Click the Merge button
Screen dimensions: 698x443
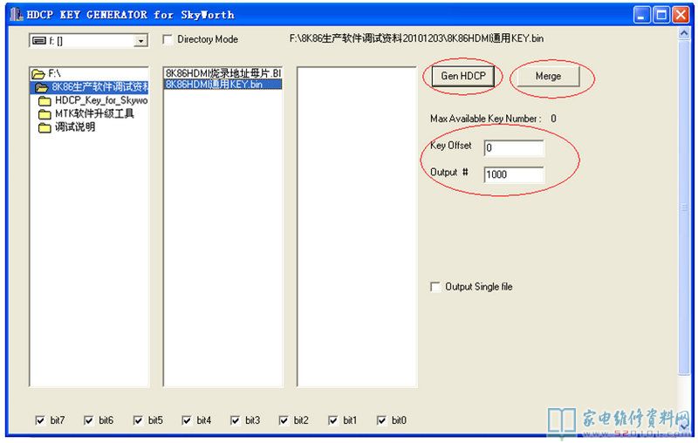coord(548,76)
